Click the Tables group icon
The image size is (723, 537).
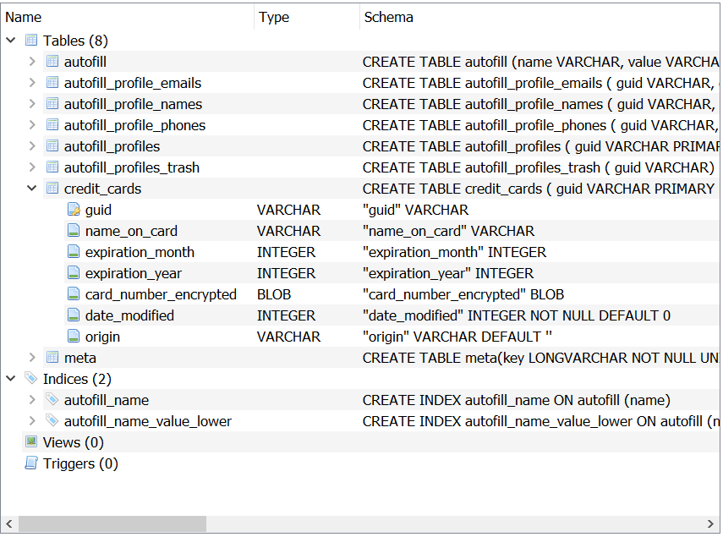pyautogui.click(x=31, y=41)
